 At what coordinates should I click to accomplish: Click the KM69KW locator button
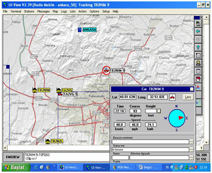coord(13,157)
